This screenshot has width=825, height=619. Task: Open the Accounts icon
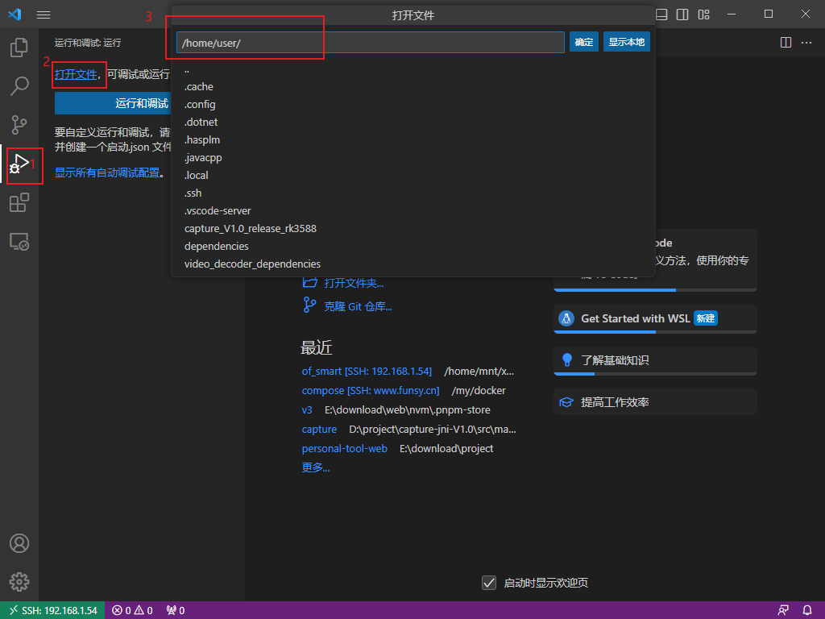(19, 543)
